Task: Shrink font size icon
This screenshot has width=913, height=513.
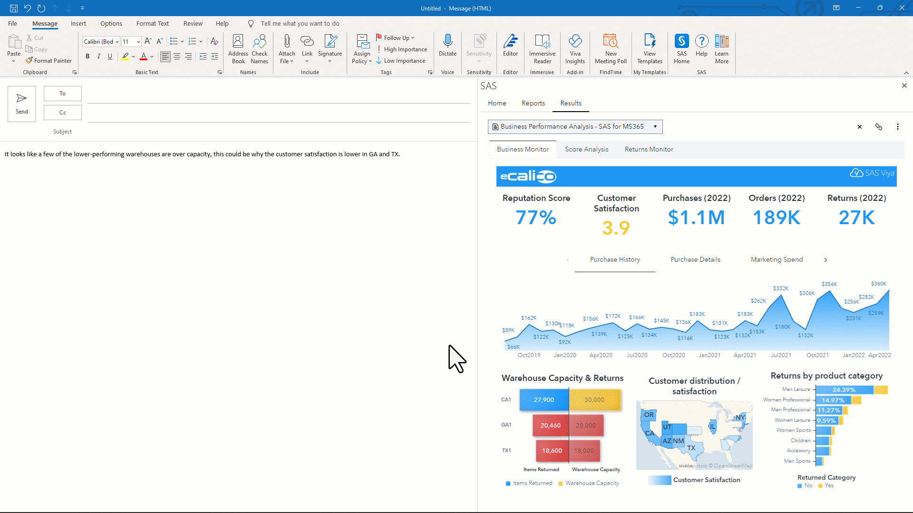Action: (x=159, y=41)
